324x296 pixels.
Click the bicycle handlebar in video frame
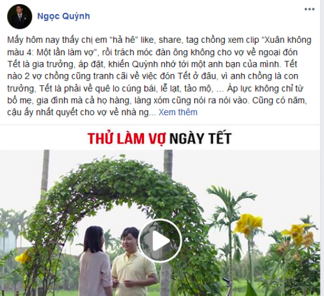tap(227, 281)
